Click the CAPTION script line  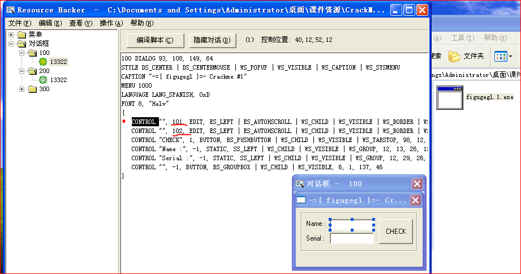[x=184, y=76]
